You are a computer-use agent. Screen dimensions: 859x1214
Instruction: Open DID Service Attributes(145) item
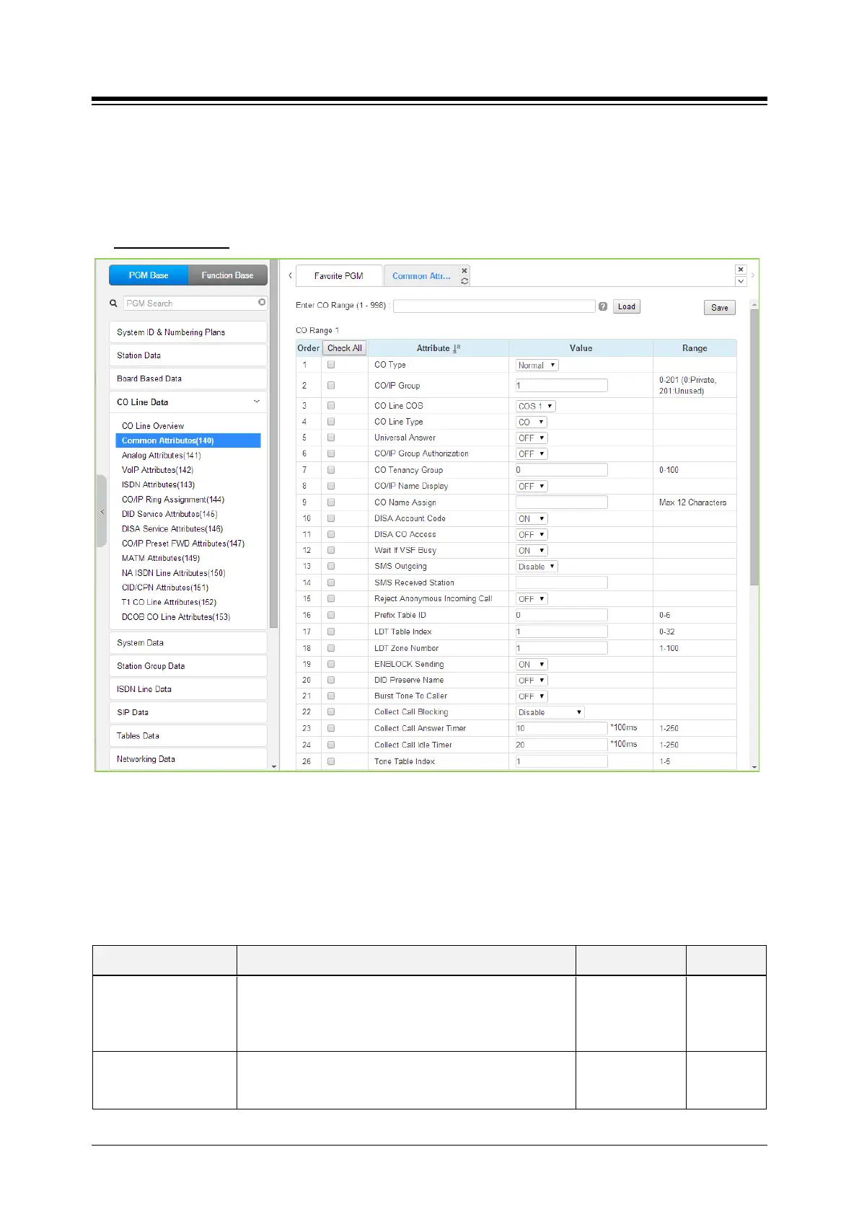point(169,514)
